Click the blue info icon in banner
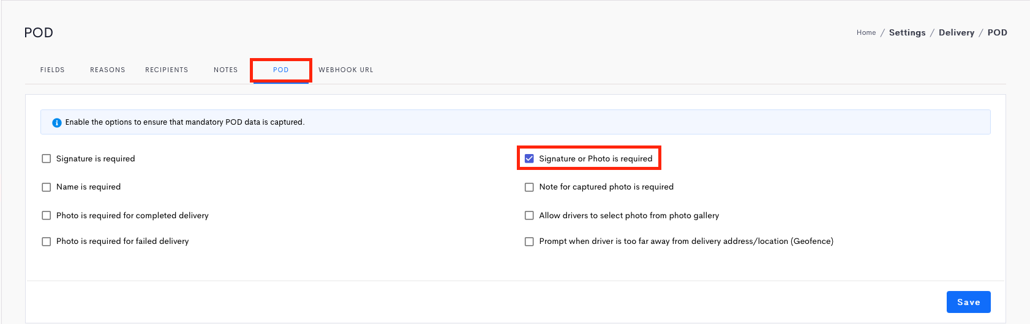The width and height of the screenshot is (1030, 324). (57, 122)
